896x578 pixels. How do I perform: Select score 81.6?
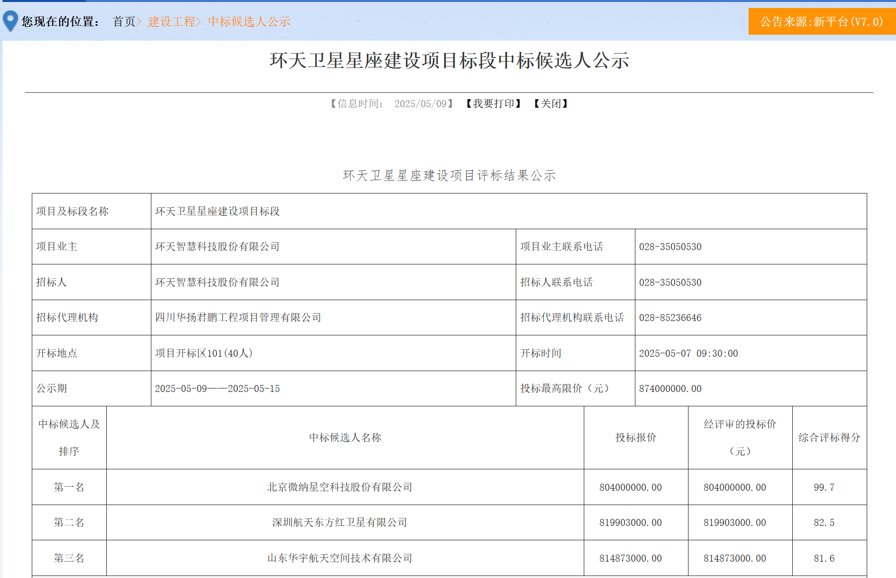[824, 558]
